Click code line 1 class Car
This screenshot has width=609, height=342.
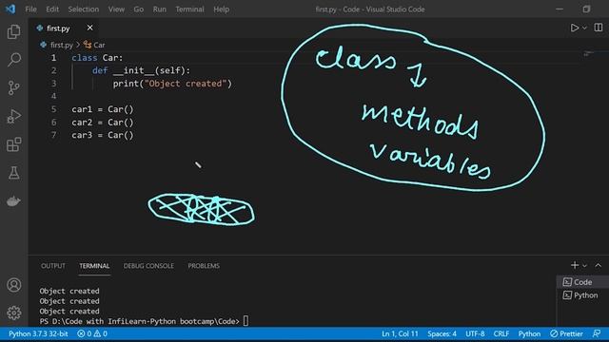[97, 58]
